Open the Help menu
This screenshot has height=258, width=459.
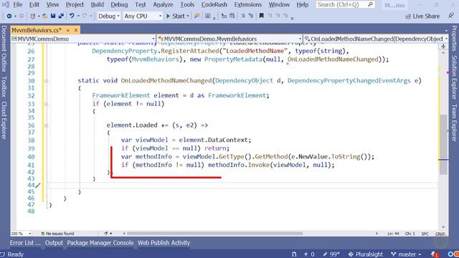[303, 5]
